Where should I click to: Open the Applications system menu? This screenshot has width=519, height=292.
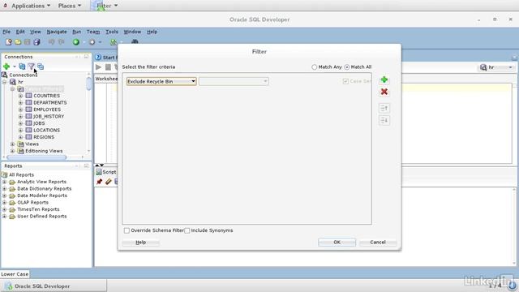click(31, 6)
